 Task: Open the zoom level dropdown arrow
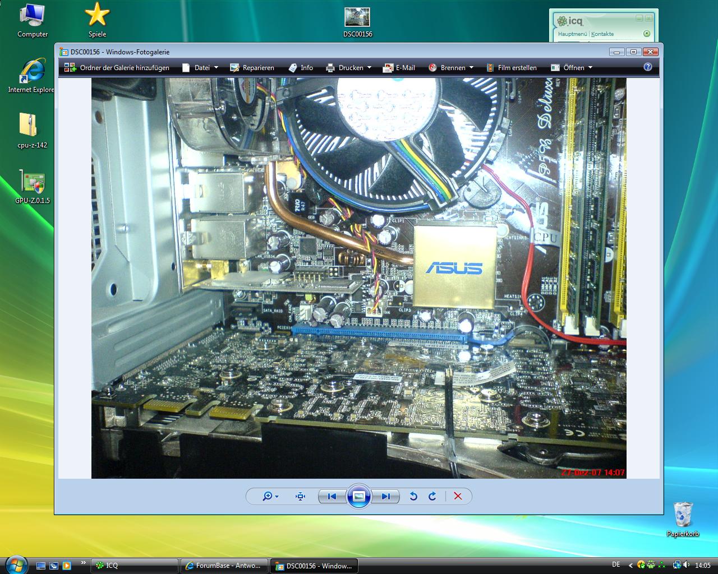tap(277, 497)
